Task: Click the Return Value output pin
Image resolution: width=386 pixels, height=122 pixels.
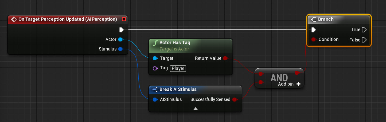Action: (x=225, y=58)
